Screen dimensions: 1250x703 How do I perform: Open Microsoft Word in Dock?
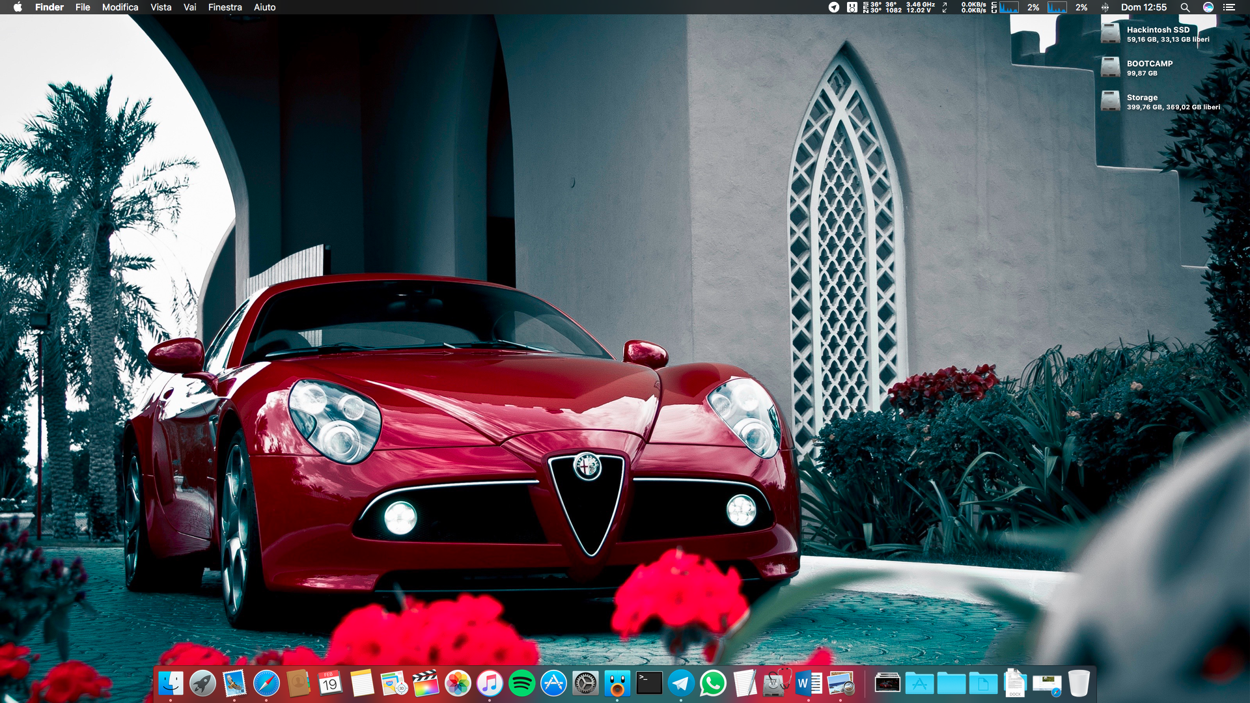pos(809,683)
